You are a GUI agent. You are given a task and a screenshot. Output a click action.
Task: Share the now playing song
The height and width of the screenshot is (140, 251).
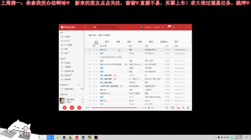[83, 102]
